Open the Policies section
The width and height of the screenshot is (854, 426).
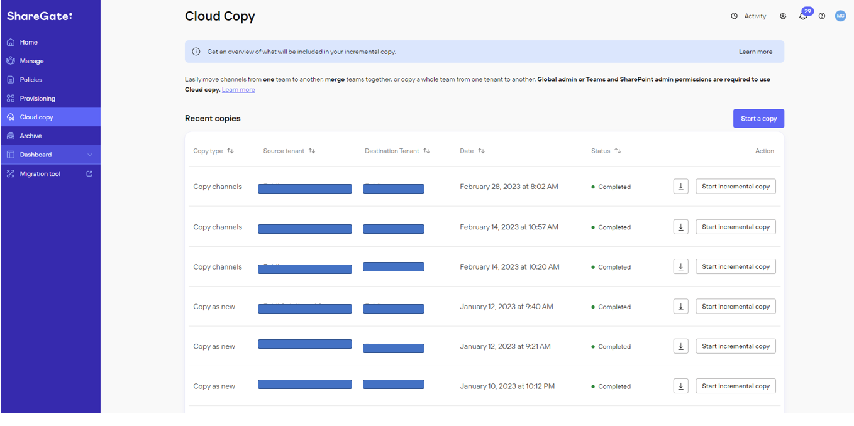pyautogui.click(x=28, y=79)
